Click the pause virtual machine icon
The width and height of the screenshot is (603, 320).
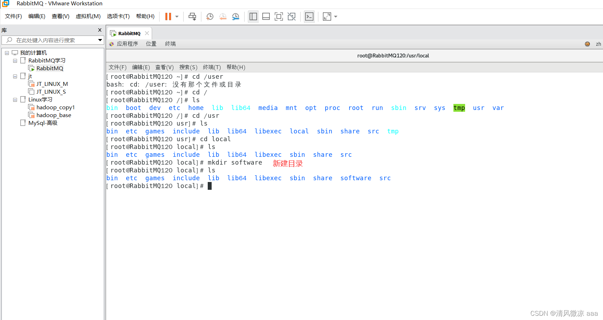click(168, 17)
